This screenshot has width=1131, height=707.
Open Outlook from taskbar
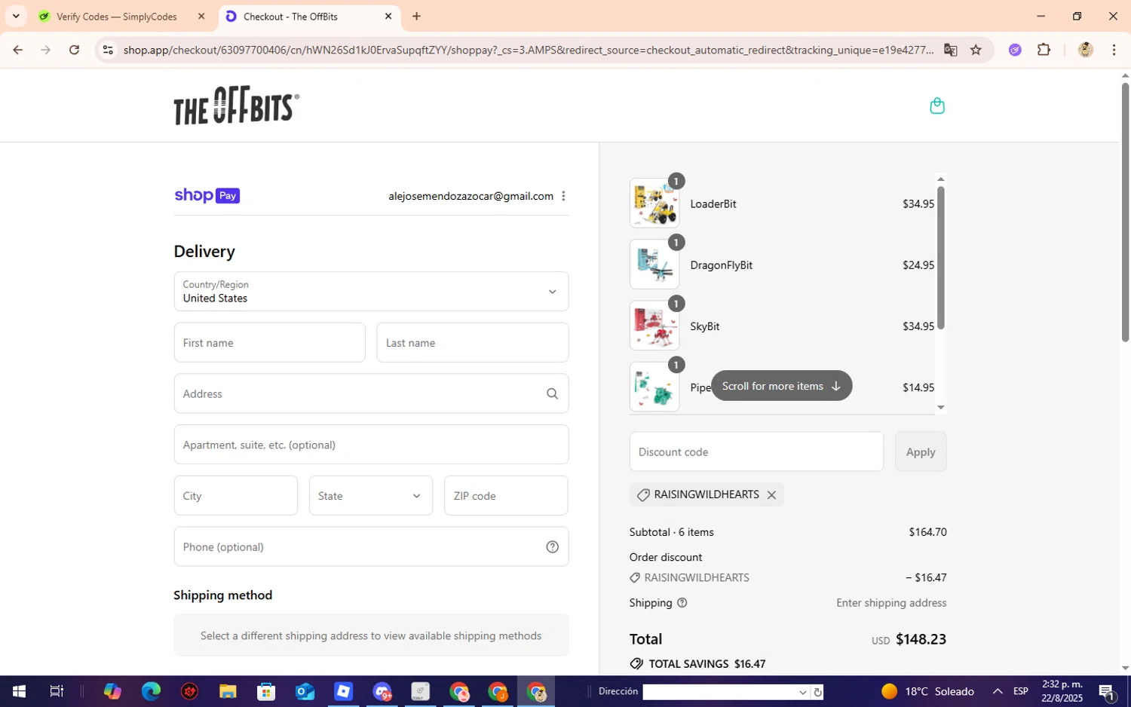(x=305, y=691)
